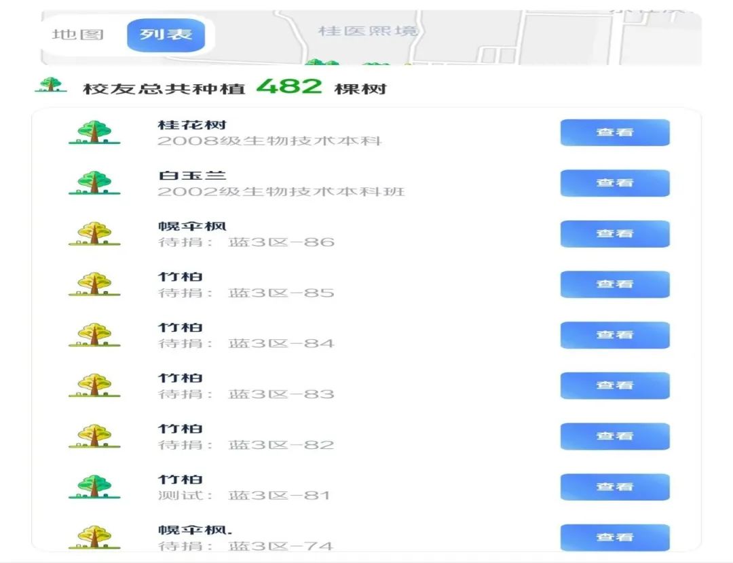Select the 列表 tab
Screen dimensions: 733x563
[166, 35]
